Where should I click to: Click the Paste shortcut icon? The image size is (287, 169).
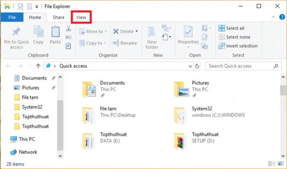(68, 46)
